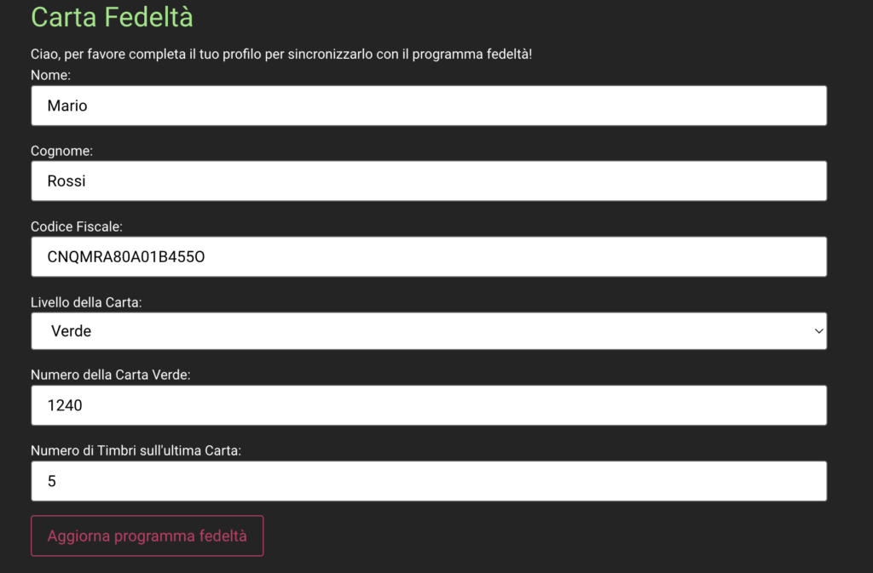Click the card number value 1240
The image size is (873, 573).
[x=65, y=406]
